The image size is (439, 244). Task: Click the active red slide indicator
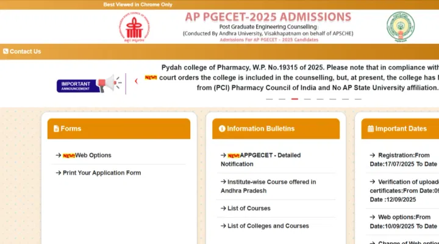click(295, 99)
